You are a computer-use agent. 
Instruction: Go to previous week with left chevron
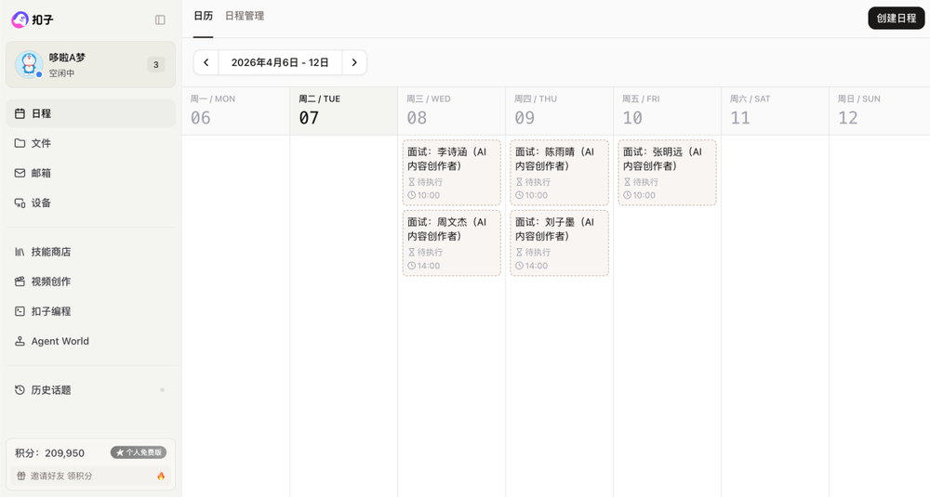206,62
